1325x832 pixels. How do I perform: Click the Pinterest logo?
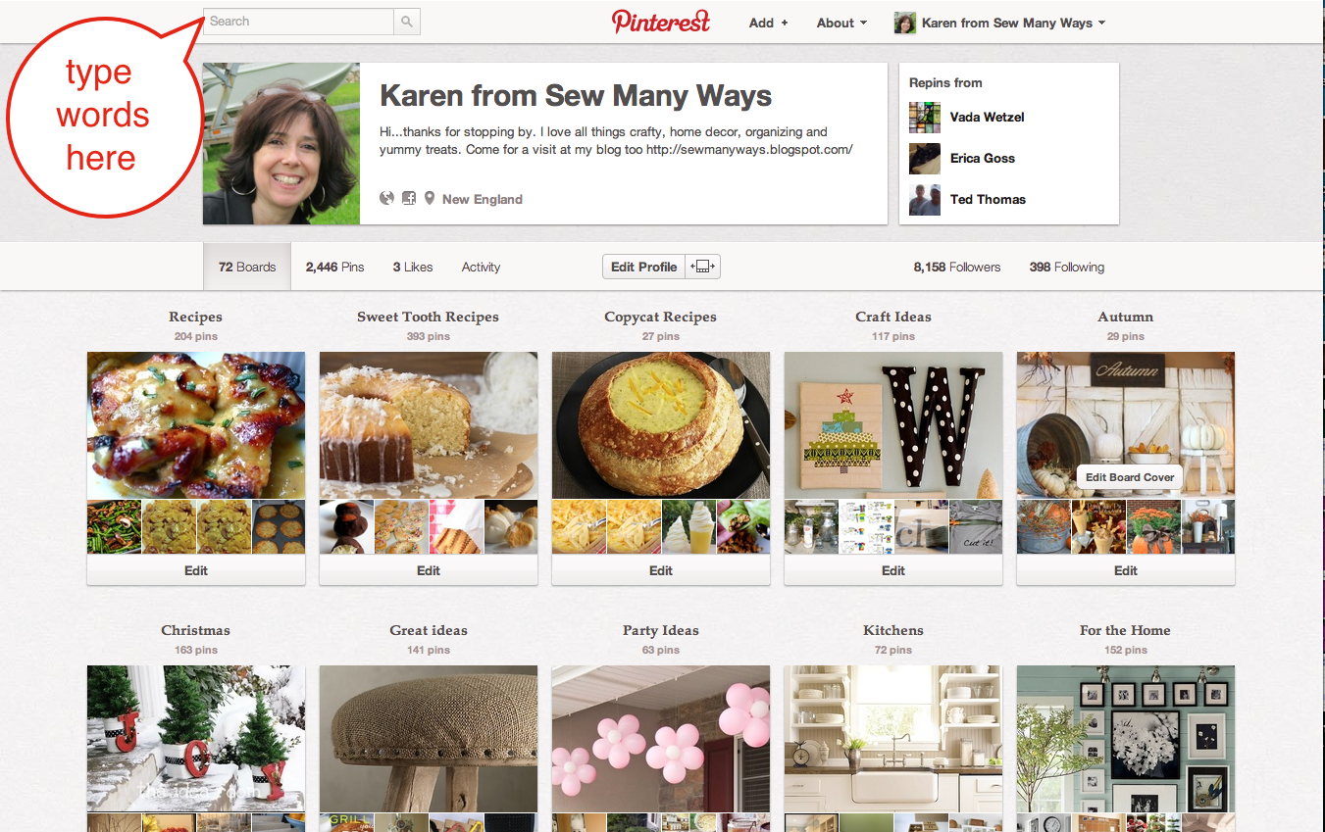660,22
